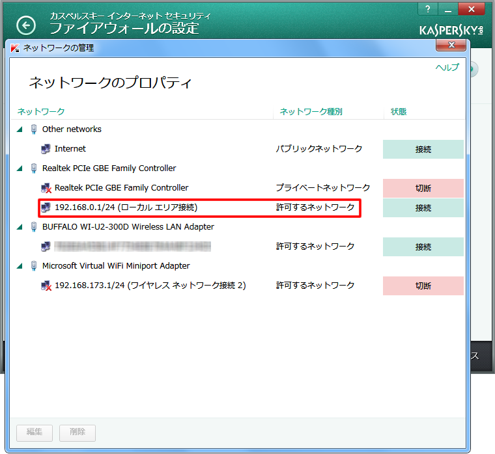The height and width of the screenshot is (454, 495).
Task: Sort by ネットワーク column header
Action: pyautogui.click(x=41, y=112)
